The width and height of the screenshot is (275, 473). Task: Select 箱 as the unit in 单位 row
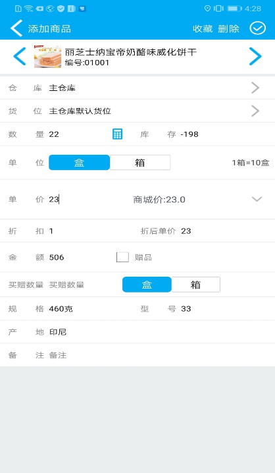(x=140, y=163)
